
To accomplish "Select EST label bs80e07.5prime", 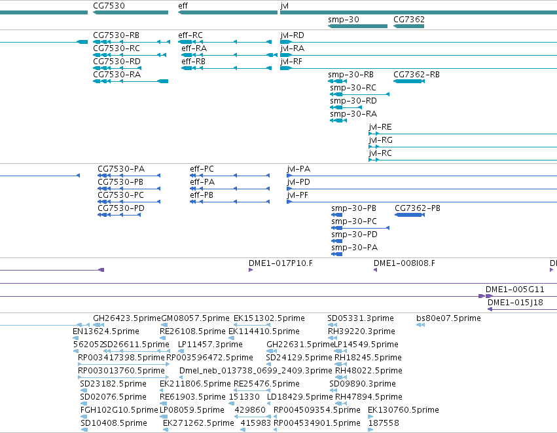I will 448,318.
